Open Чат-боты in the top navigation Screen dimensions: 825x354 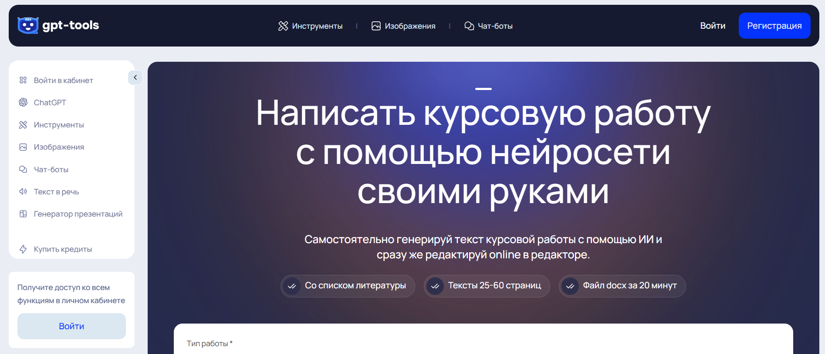[488, 26]
